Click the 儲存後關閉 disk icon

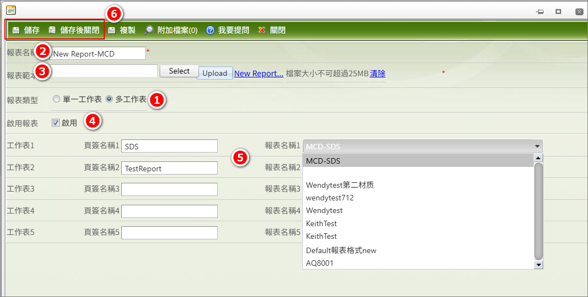(52, 30)
